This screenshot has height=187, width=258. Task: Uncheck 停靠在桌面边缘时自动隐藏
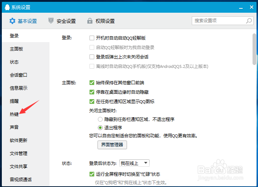pyautogui.click(x=92, y=92)
